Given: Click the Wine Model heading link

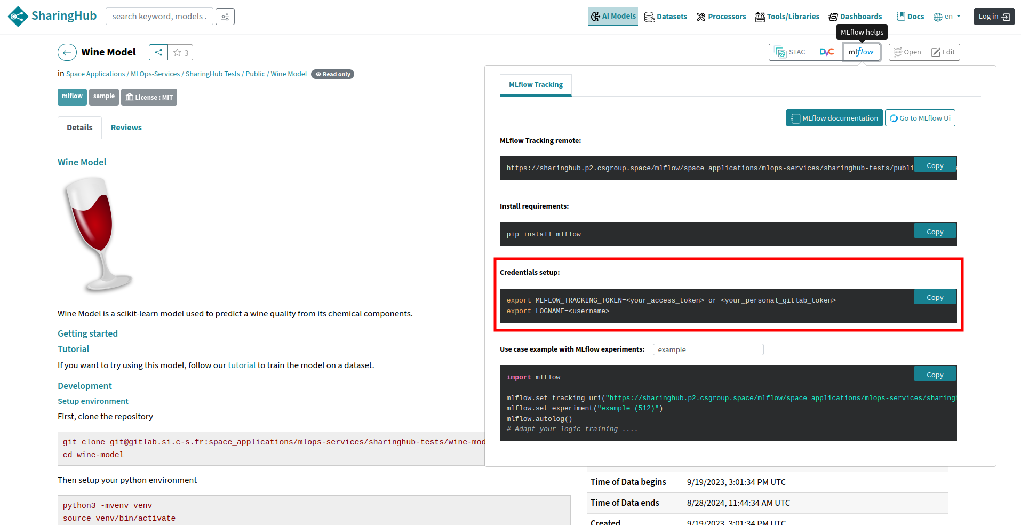Looking at the screenshot, I should click(82, 162).
